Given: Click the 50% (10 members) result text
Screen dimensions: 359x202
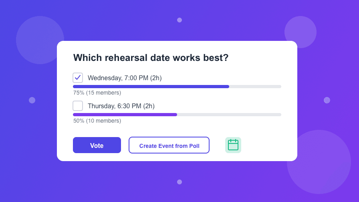Looking at the screenshot, I should pos(97,121).
